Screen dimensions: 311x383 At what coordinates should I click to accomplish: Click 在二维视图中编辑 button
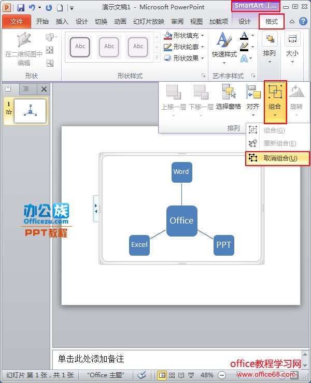(24, 50)
